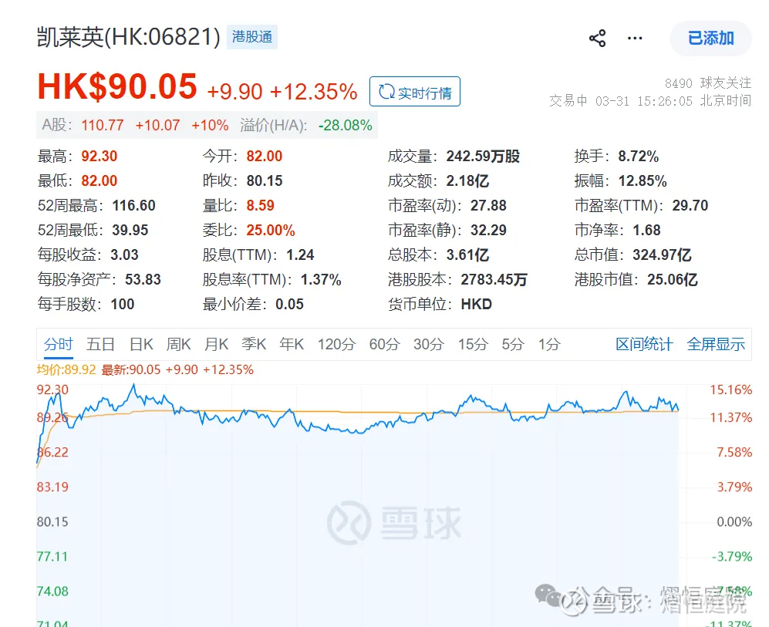Viewport: 769px width, 627px height.
Task: Click the A股 price 110.77
Action: point(103,126)
